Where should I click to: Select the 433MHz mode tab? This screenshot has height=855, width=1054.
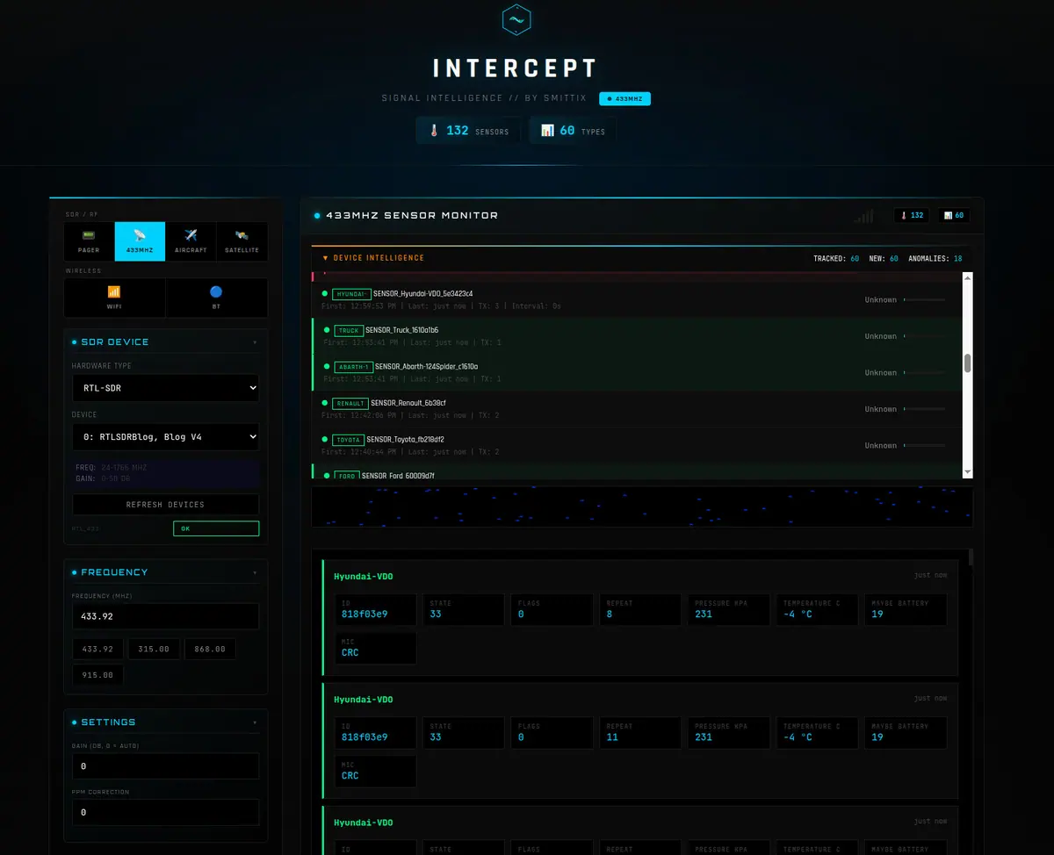click(140, 242)
